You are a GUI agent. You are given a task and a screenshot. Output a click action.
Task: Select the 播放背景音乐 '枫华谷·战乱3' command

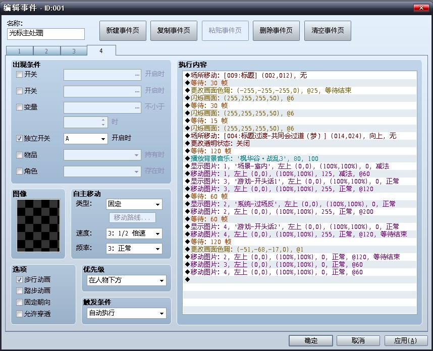pos(300,159)
